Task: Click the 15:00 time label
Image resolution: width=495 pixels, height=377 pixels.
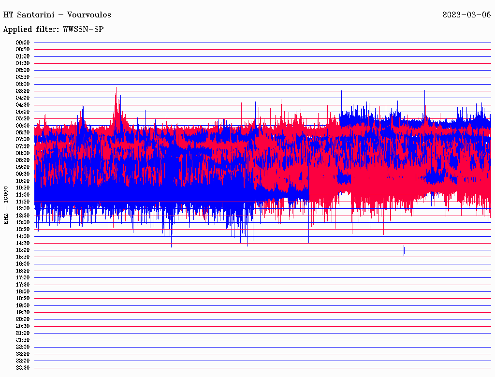Action: click(23, 250)
